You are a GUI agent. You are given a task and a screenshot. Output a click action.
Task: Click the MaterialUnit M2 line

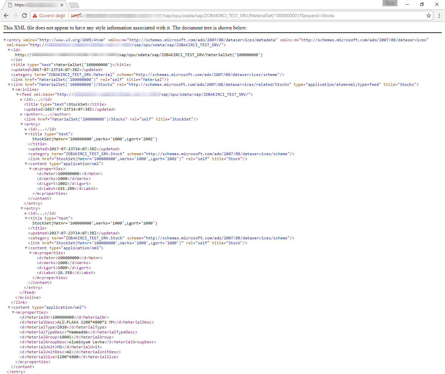click(61, 347)
